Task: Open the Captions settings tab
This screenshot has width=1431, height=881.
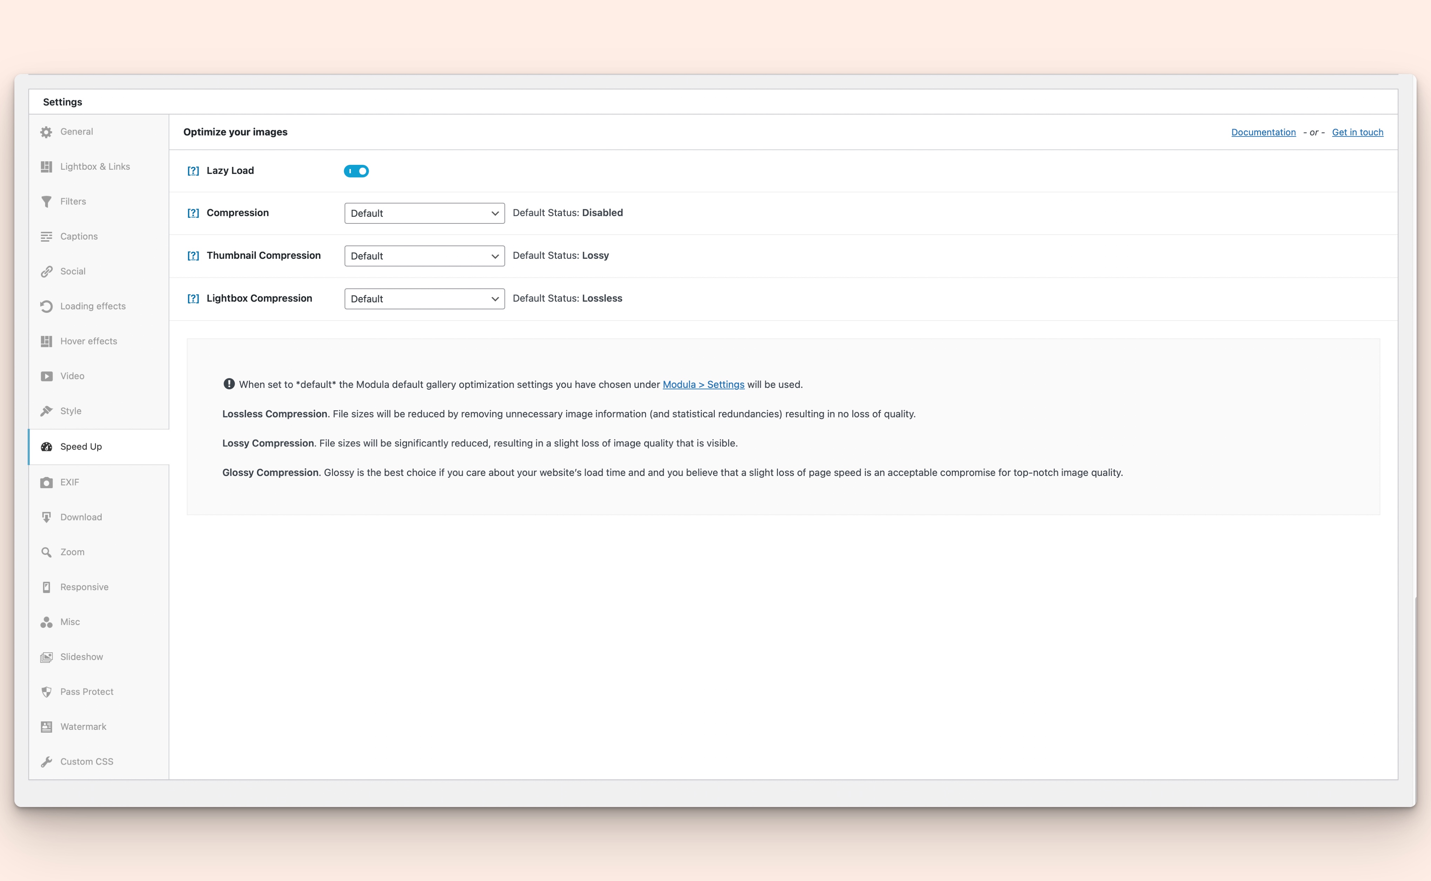Action: tap(99, 237)
